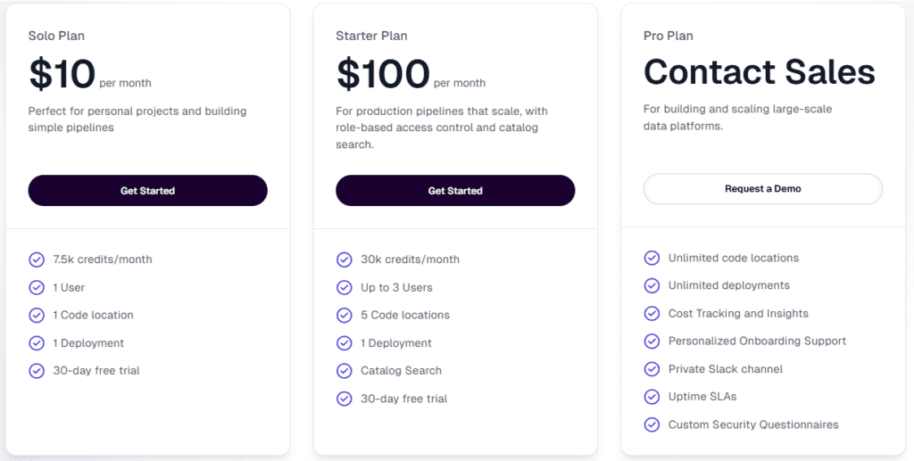Click check icon by Custom Security Questionnaires
Image resolution: width=914 pixels, height=461 pixels.
(x=652, y=424)
